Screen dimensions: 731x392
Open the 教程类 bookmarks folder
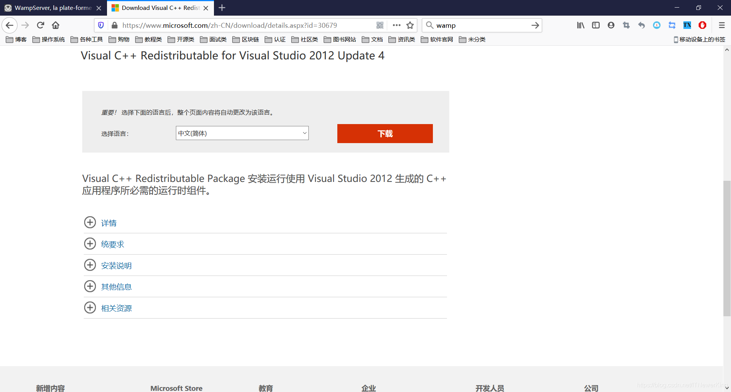coord(148,40)
